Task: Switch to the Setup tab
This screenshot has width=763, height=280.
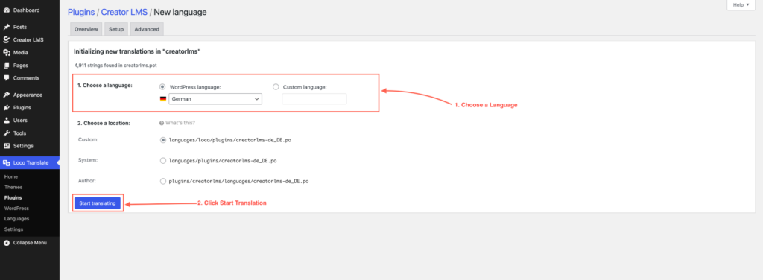Action: point(116,29)
